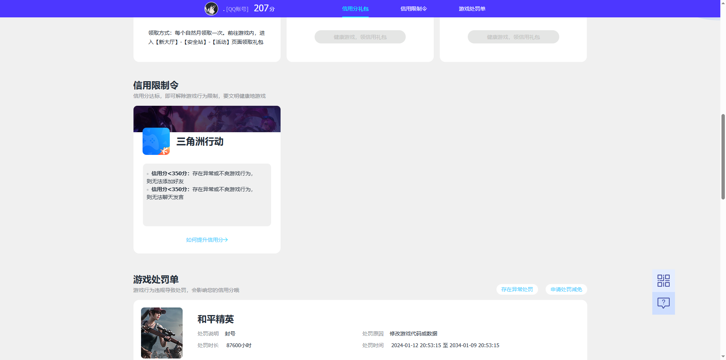Click the 和平精英 game cover image
Viewport: 726px width, 360px height.
click(x=162, y=333)
